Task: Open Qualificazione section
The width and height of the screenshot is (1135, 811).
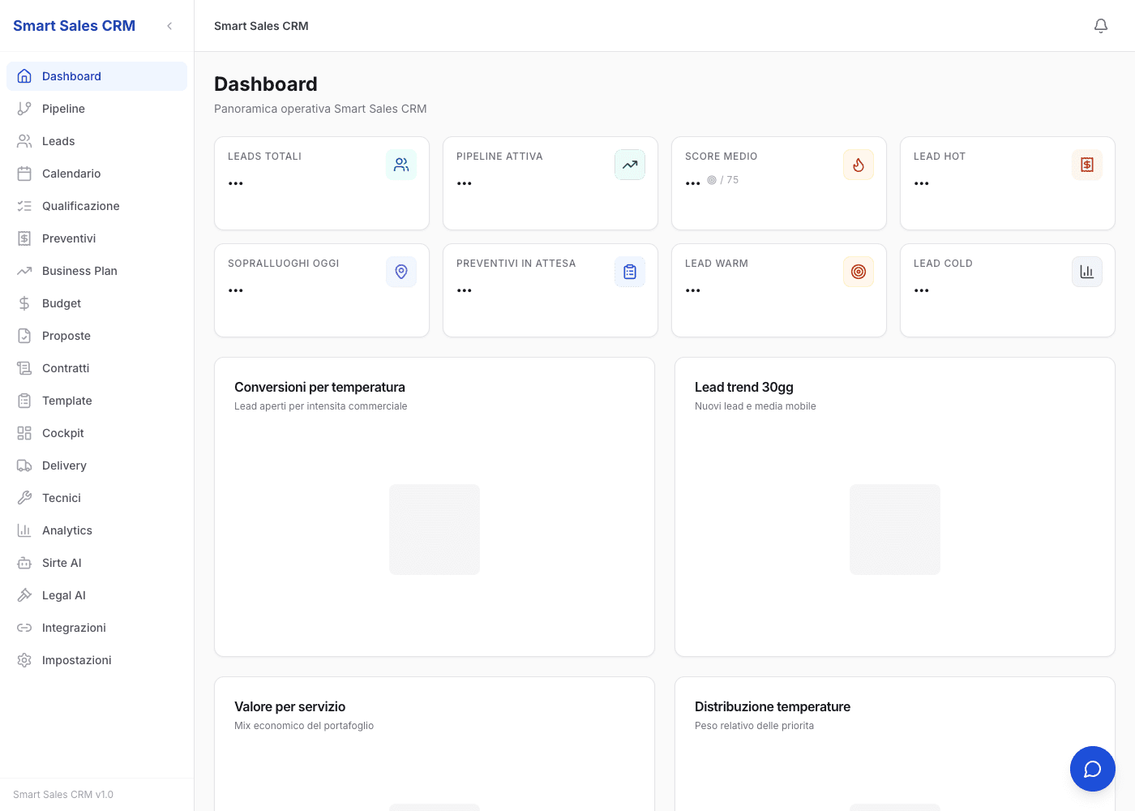Action: (96, 206)
